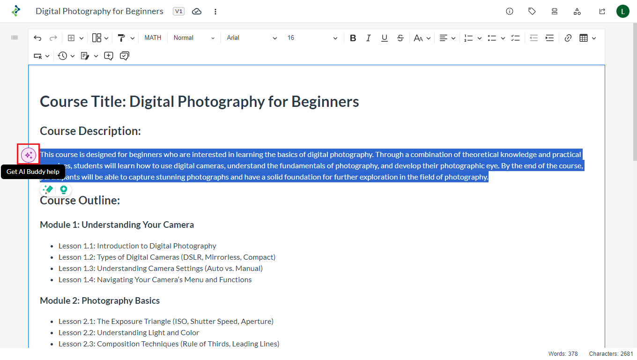Viewport: 637px width, 360px height.
Task: Toggle italic formatting
Action: (369, 38)
